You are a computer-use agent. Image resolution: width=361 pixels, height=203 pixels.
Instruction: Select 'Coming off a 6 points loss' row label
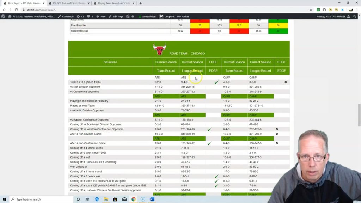pyautogui.click(x=85, y=176)
